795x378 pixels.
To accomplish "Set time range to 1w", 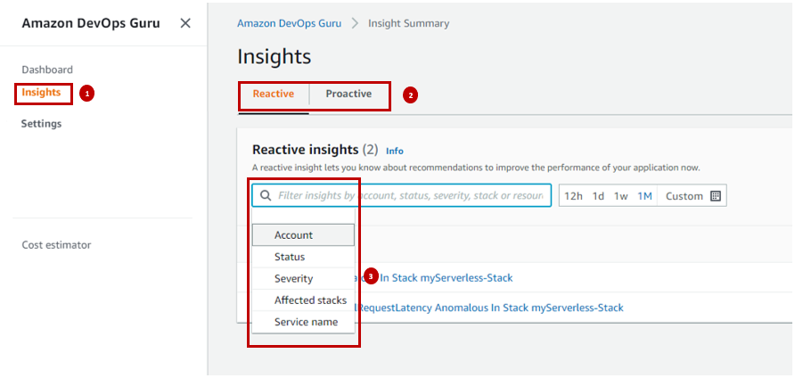I will 621,196.
